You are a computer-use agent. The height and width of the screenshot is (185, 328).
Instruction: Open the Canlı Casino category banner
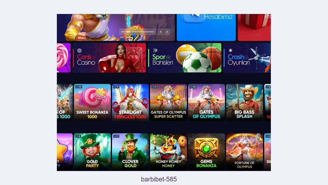(109, 58)
